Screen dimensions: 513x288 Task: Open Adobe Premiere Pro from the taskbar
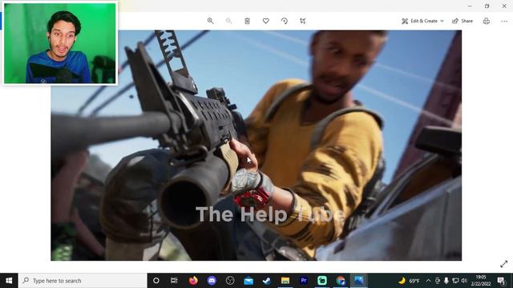pos(304,281)
